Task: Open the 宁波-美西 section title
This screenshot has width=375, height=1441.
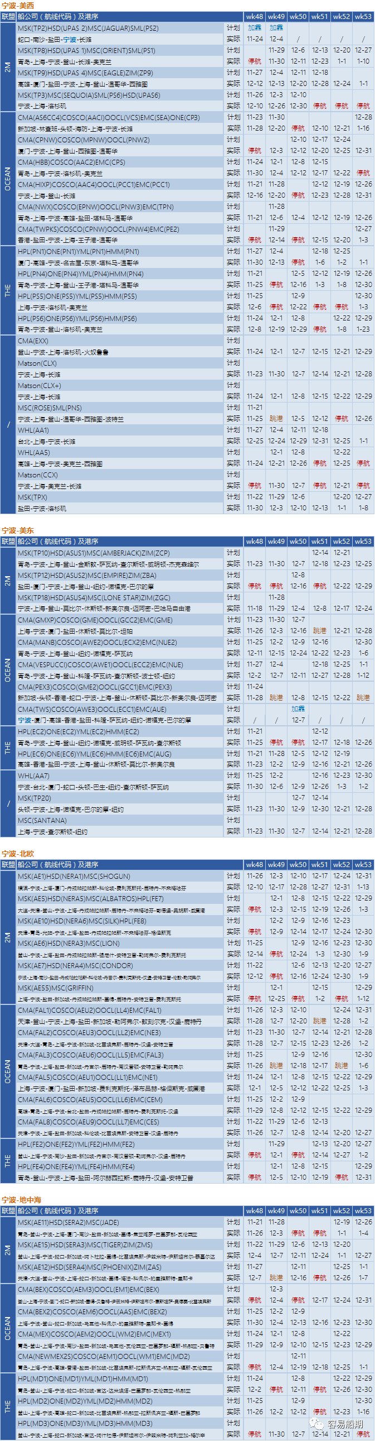Action: (x=18, y=6)
